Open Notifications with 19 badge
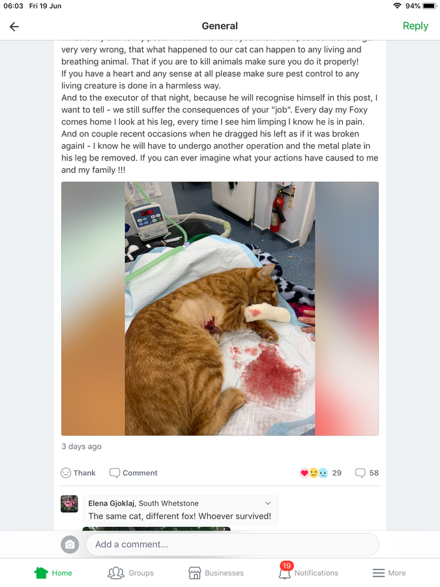 [308, 571]
